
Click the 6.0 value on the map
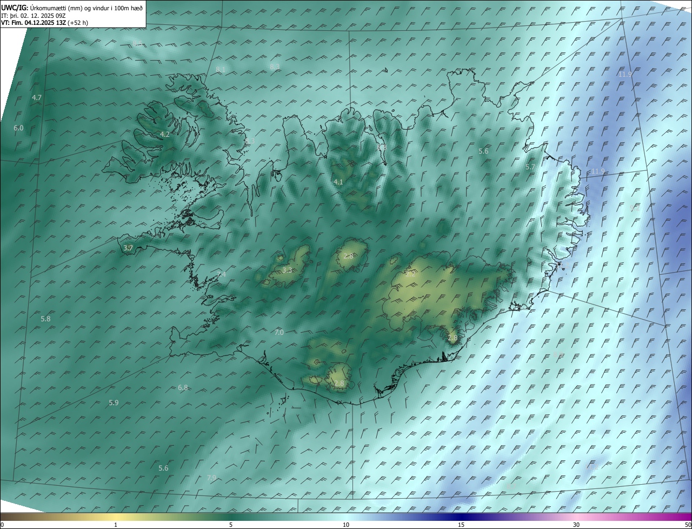[x=18, y=128]
